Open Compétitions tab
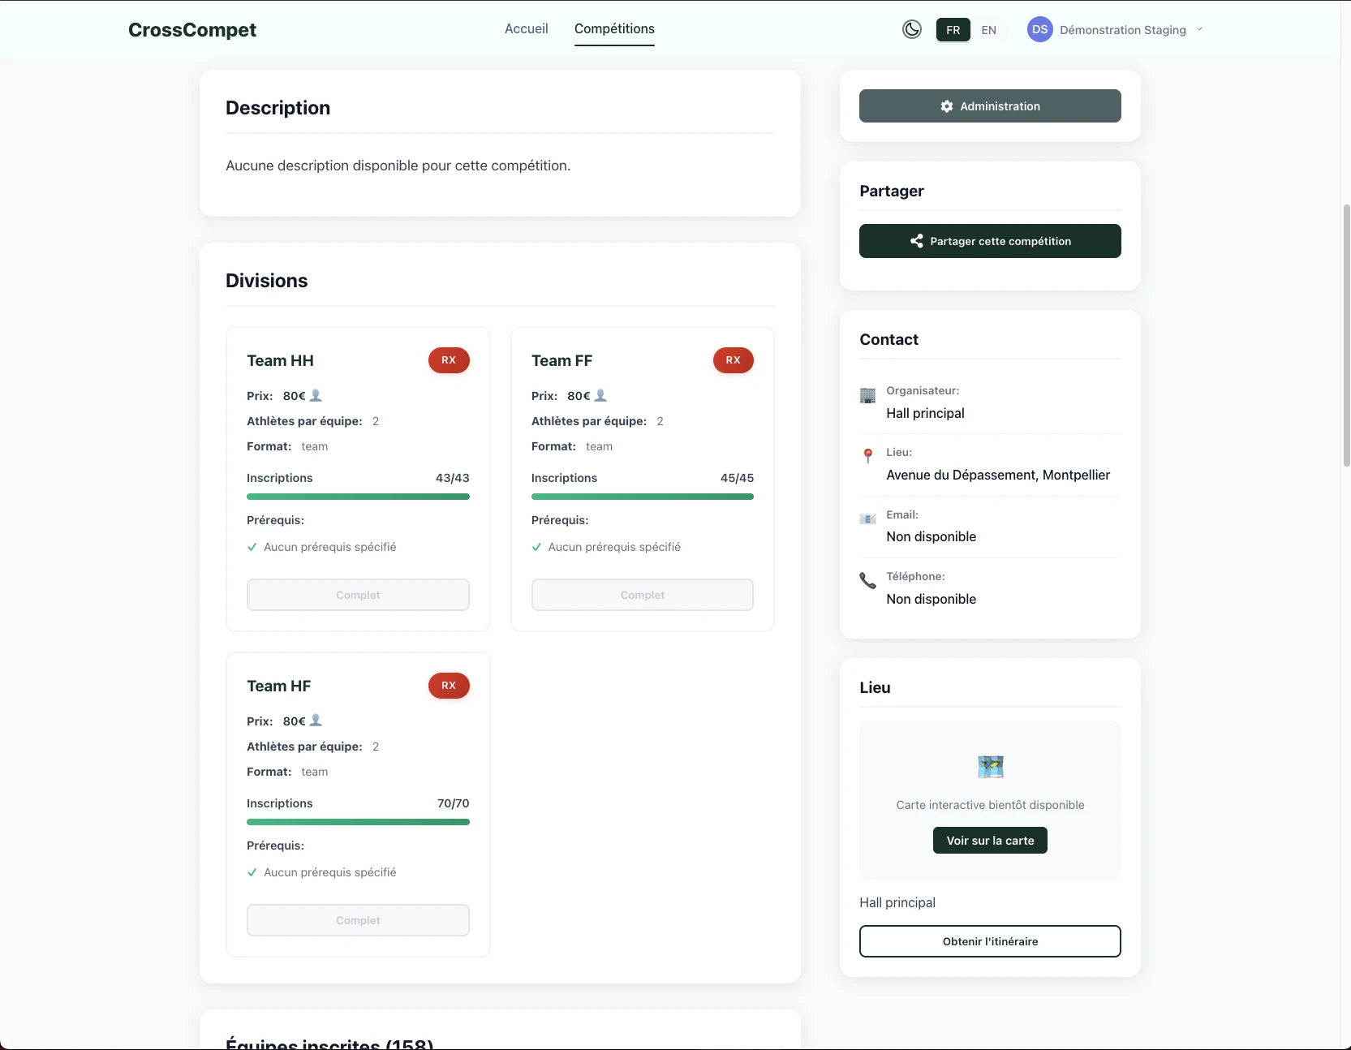 [x=614, y=29]
